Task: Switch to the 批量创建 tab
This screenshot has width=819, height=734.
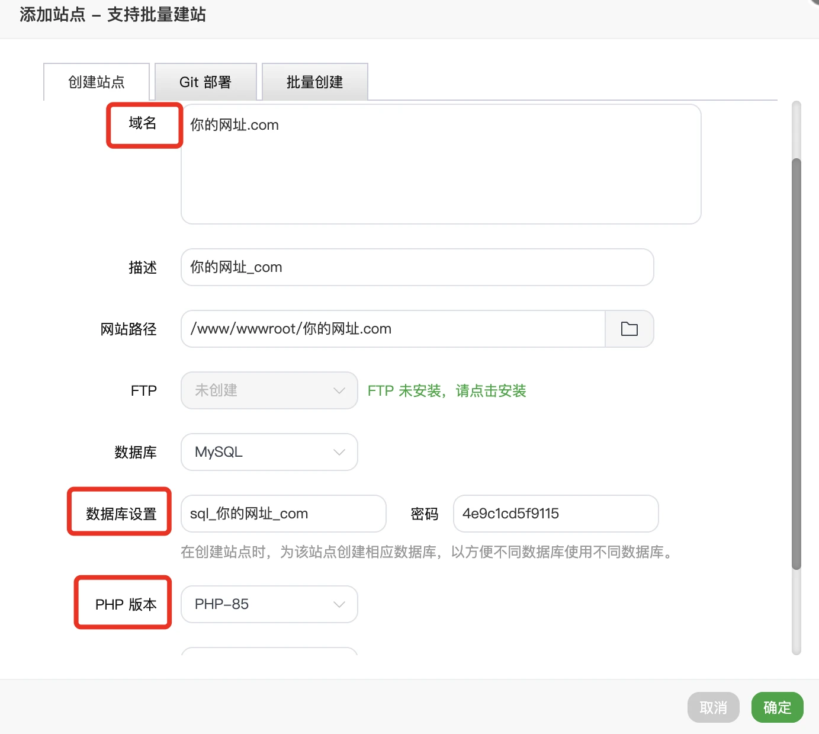Action: 314,82
